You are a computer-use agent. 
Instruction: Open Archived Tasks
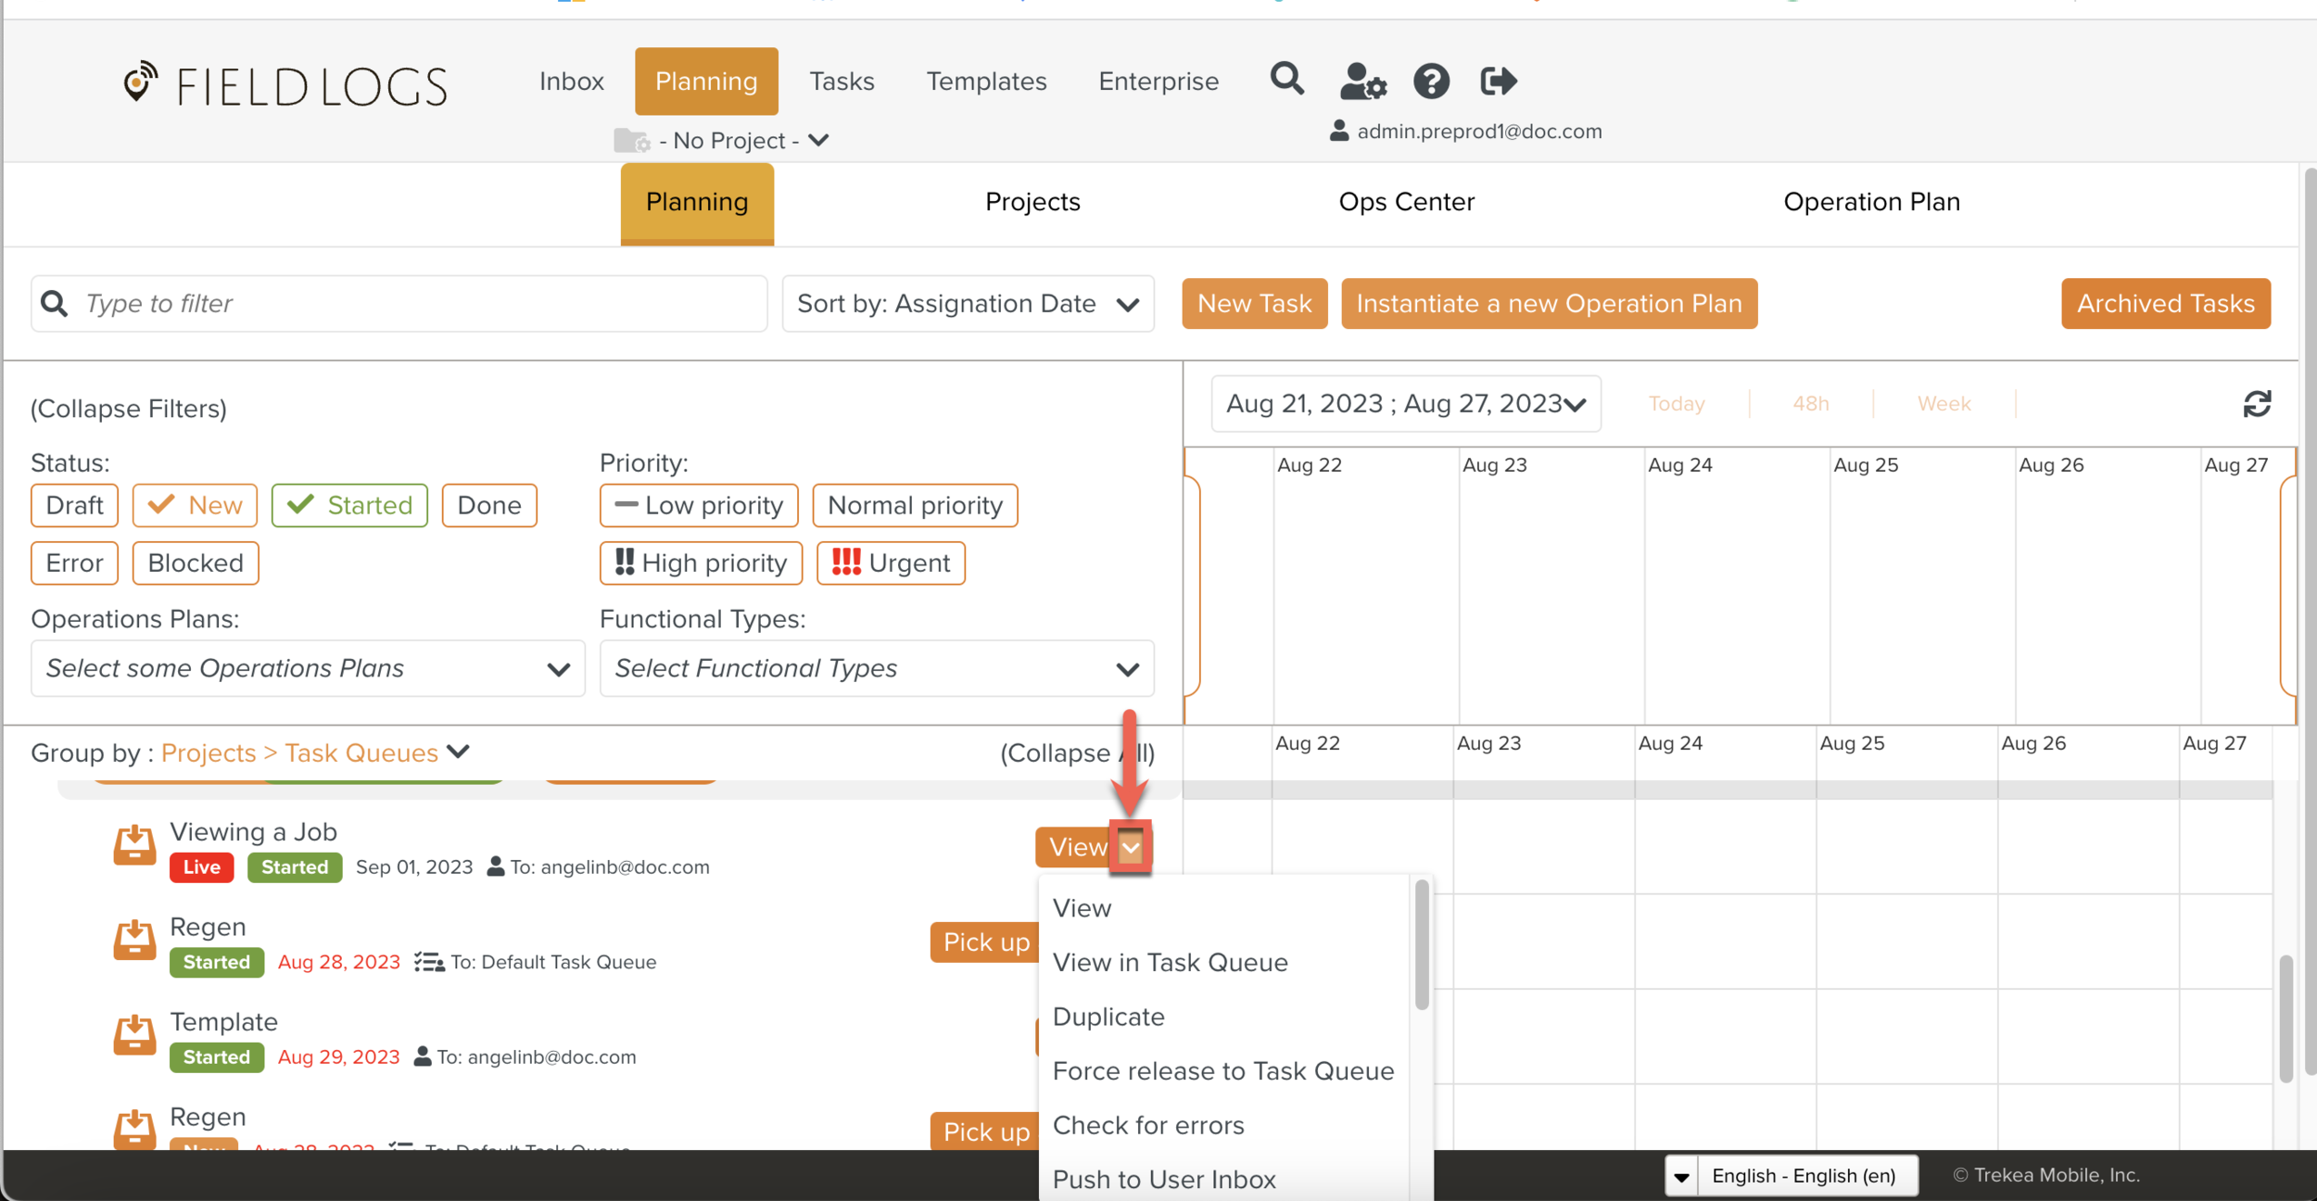[2165, 304]
